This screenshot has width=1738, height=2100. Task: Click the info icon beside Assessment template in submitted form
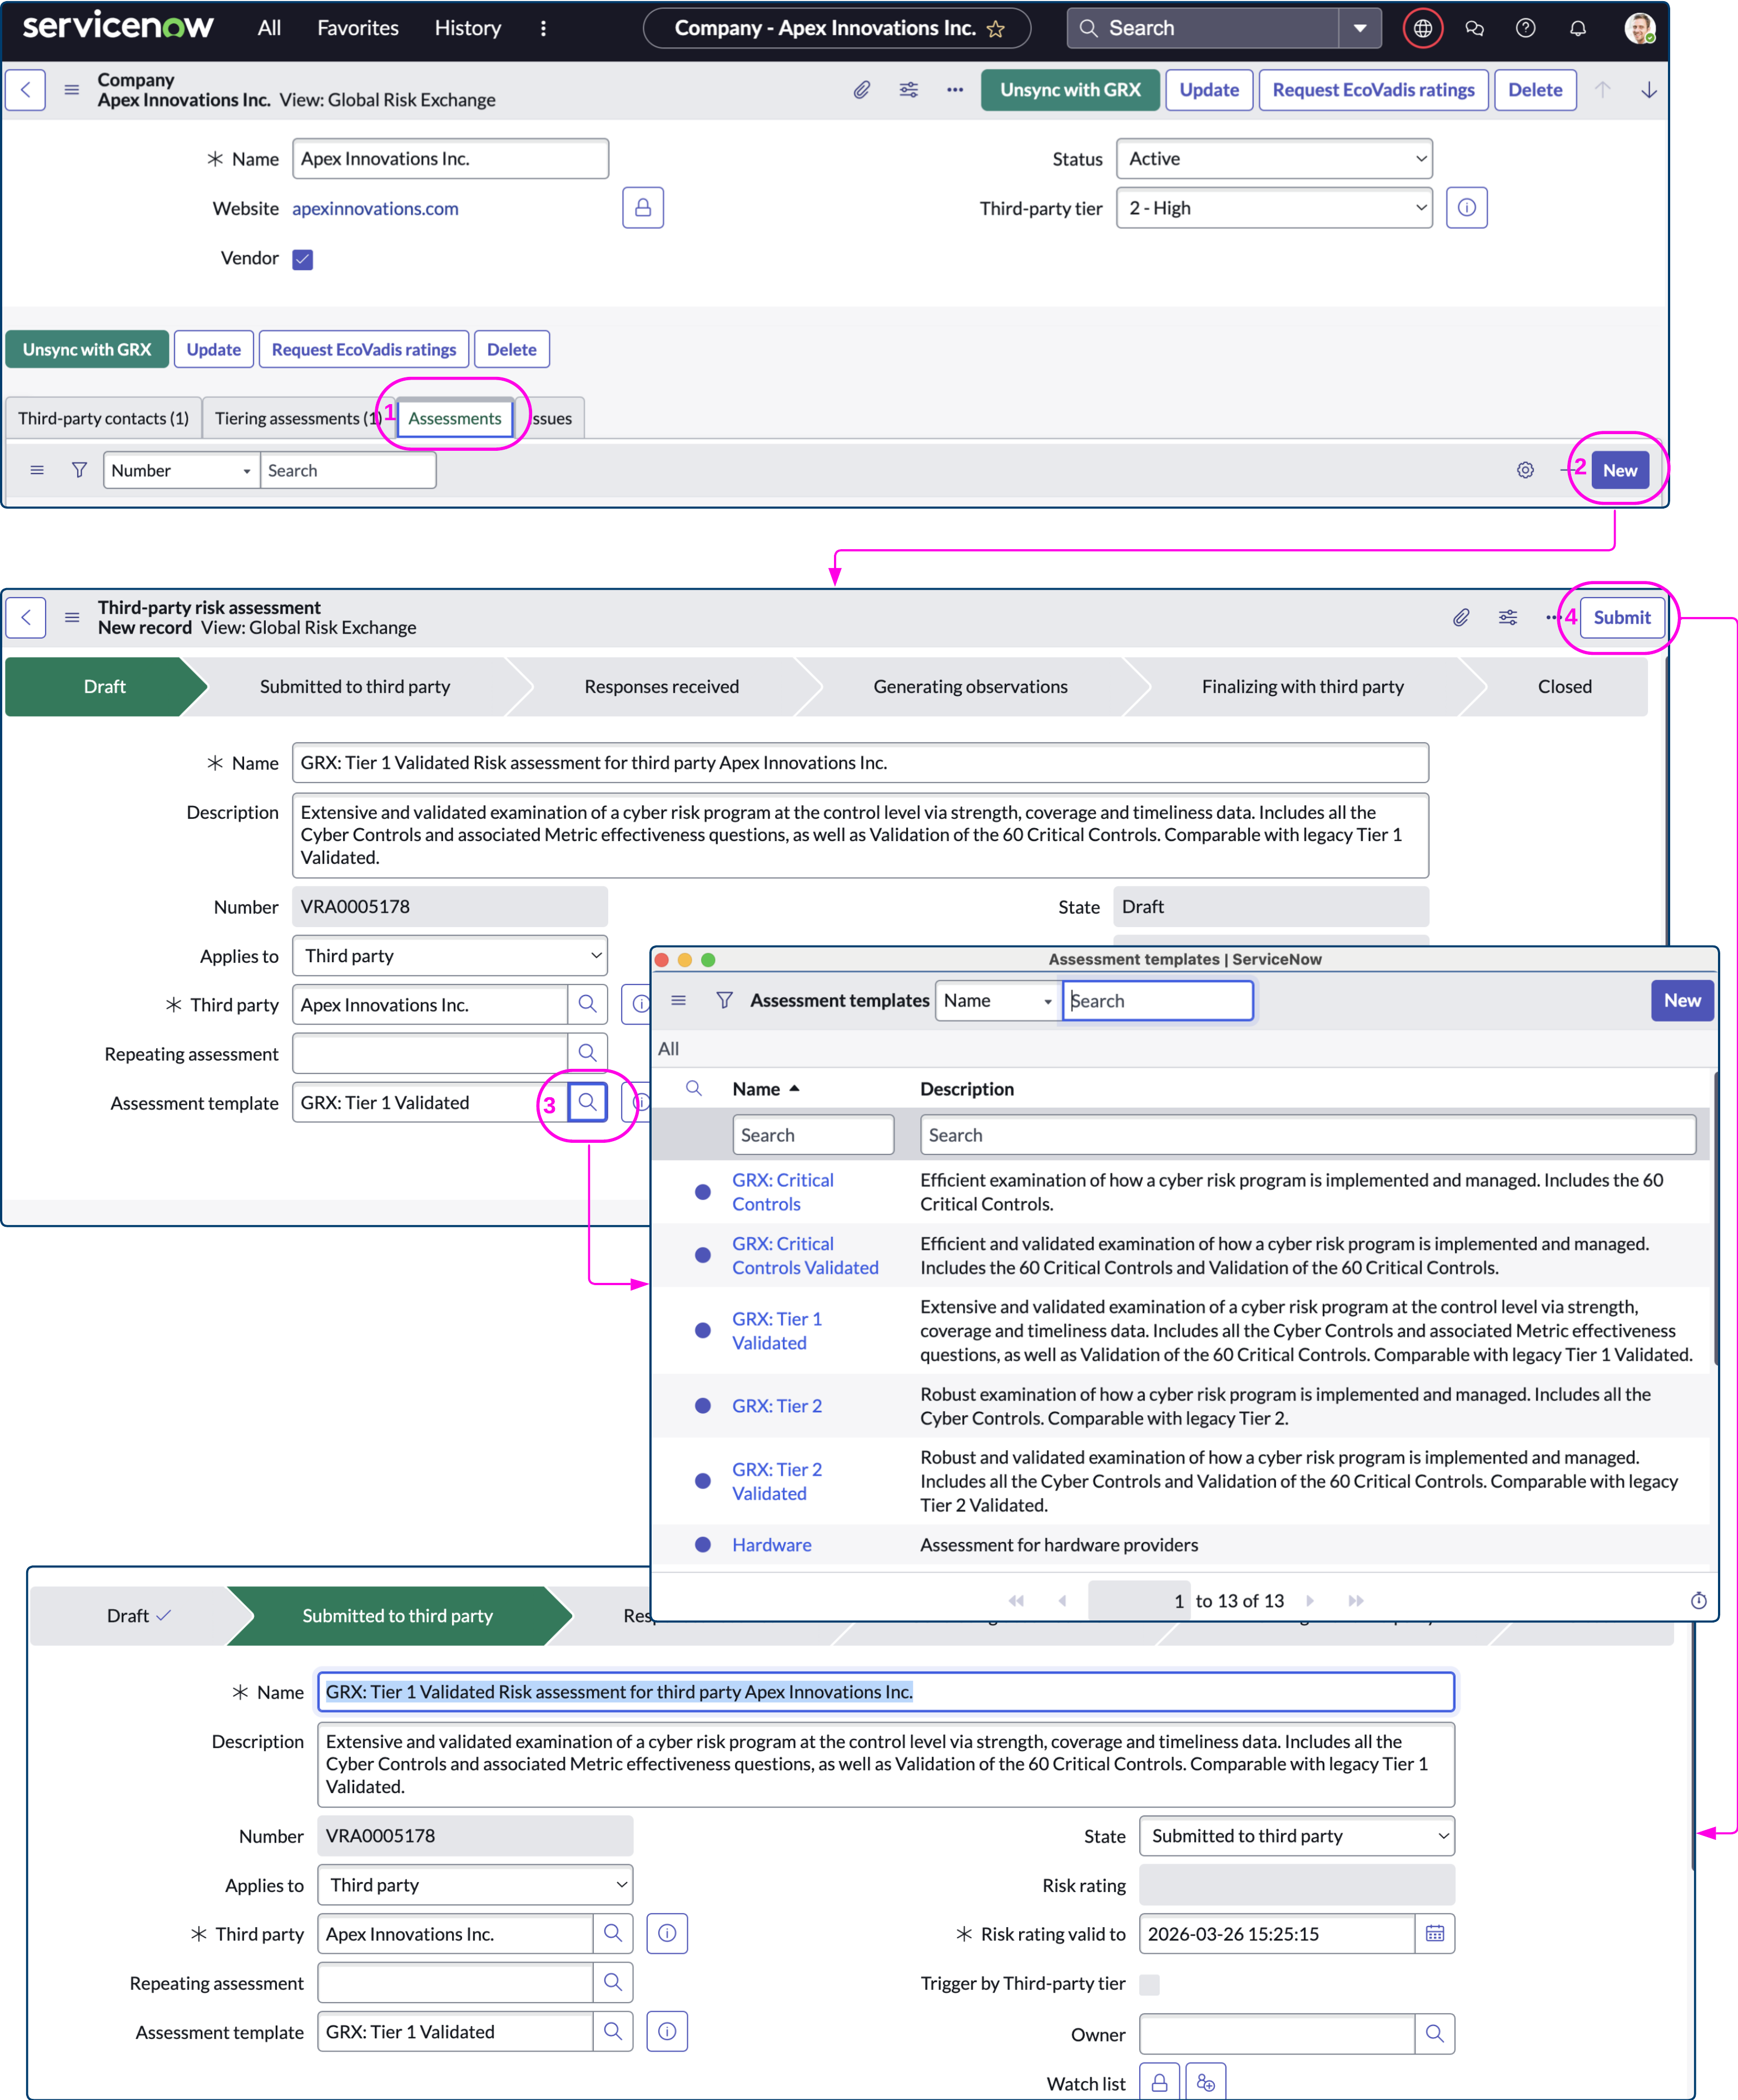pos(667,2031)
